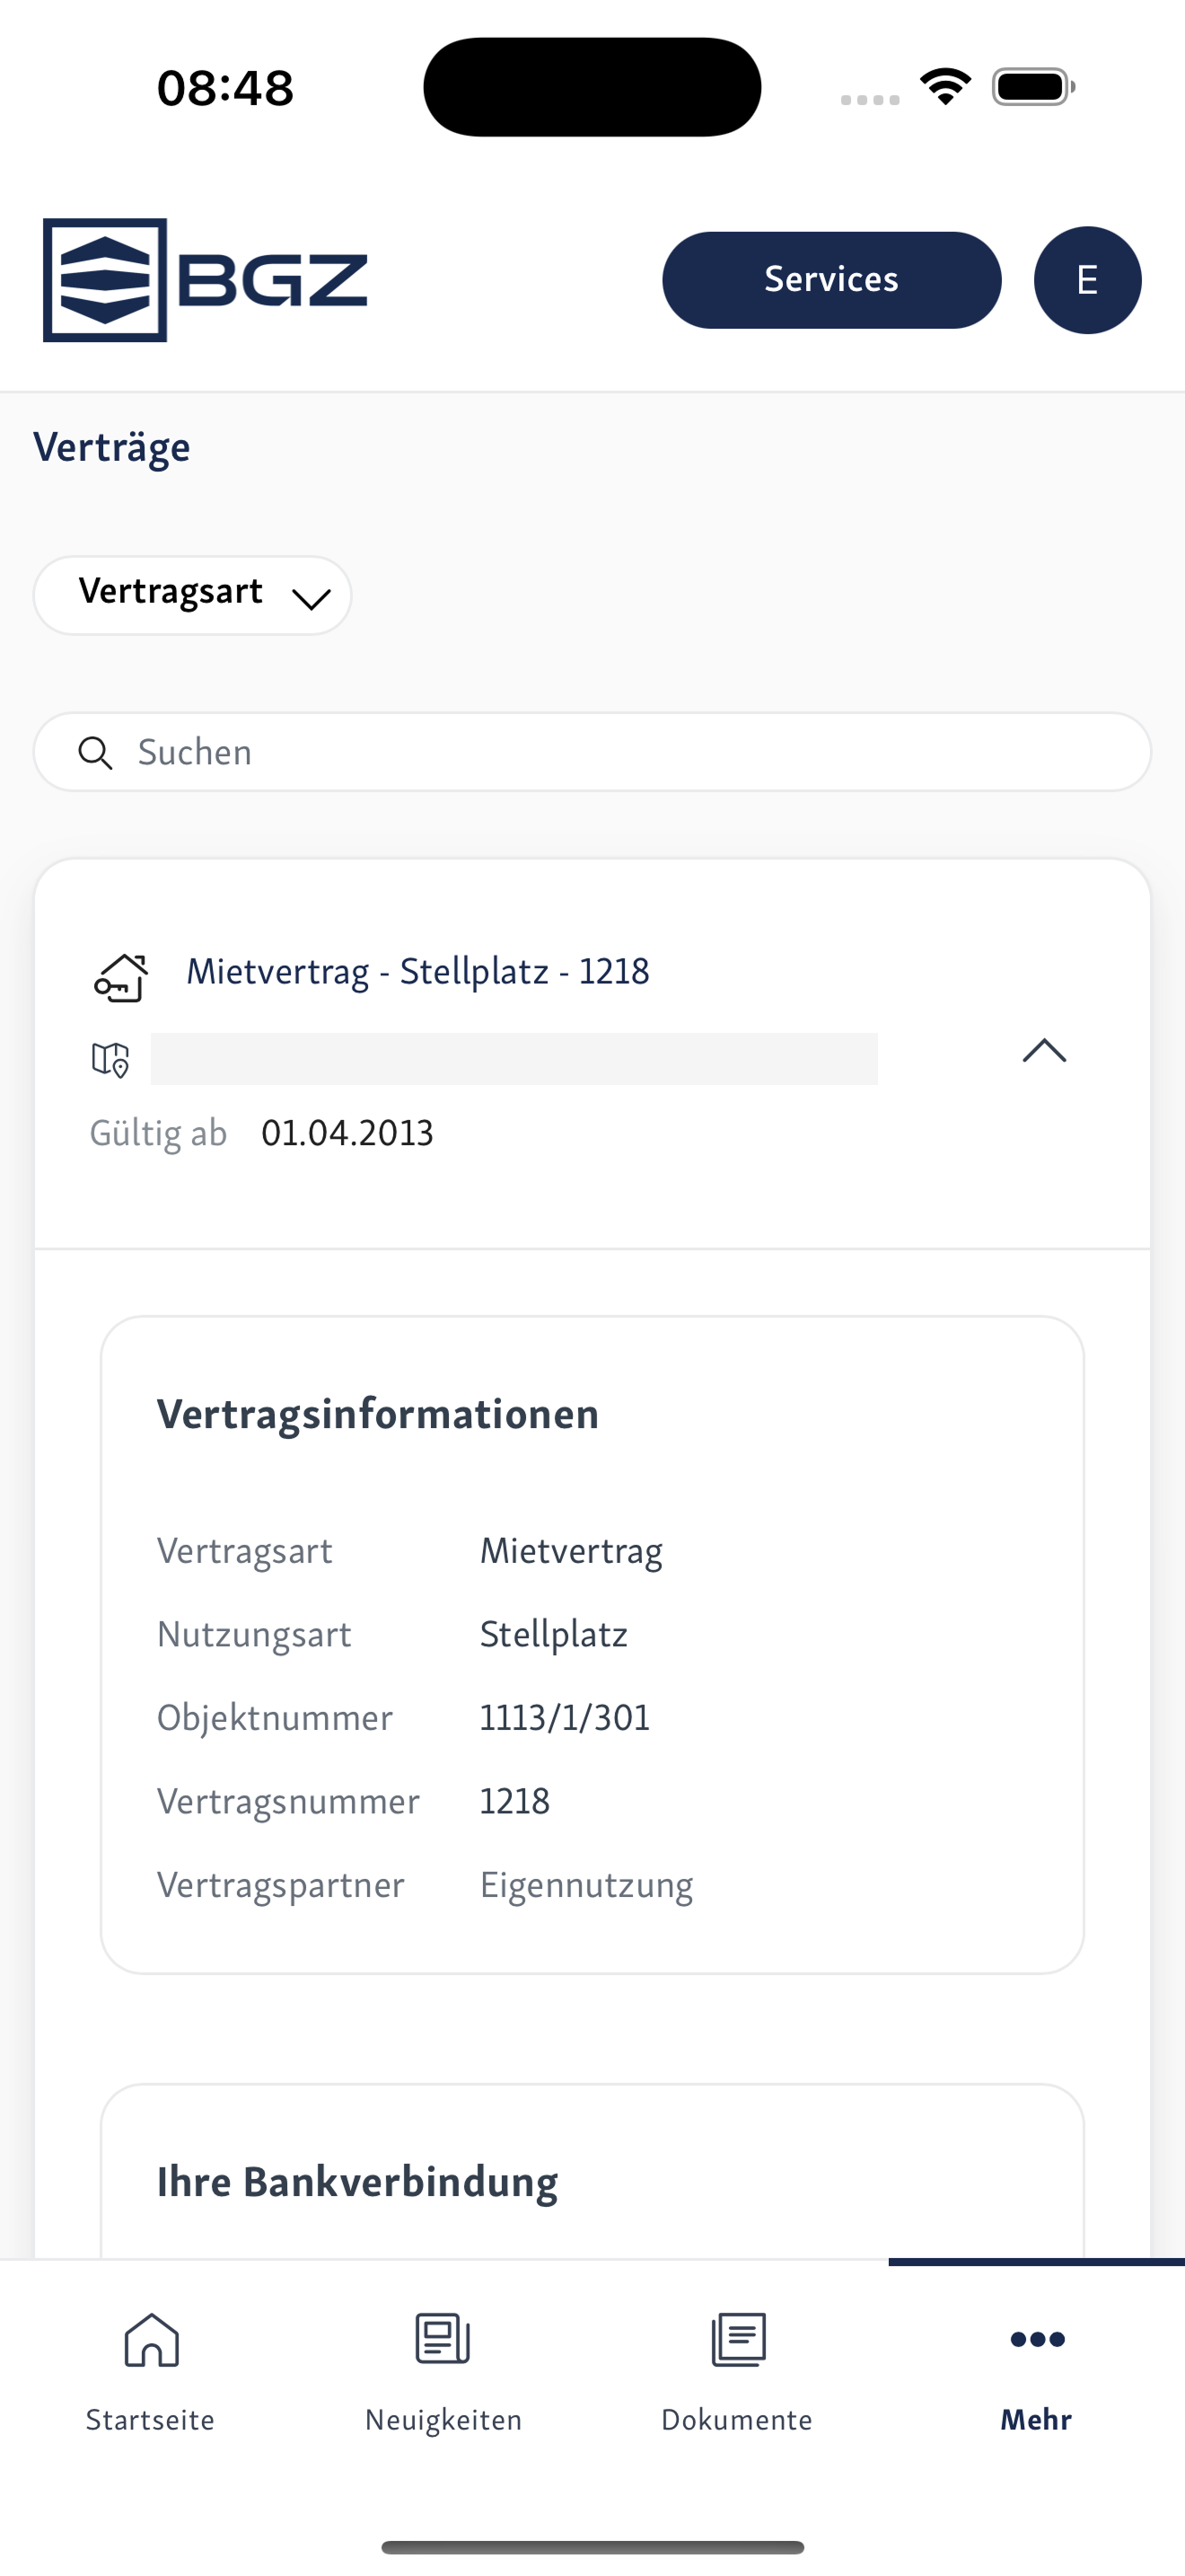Collapse the Mietvertrag Stellplatz contract card
Image resolution: width=1185 pixels, height=2576 pixels.
1044,1051
